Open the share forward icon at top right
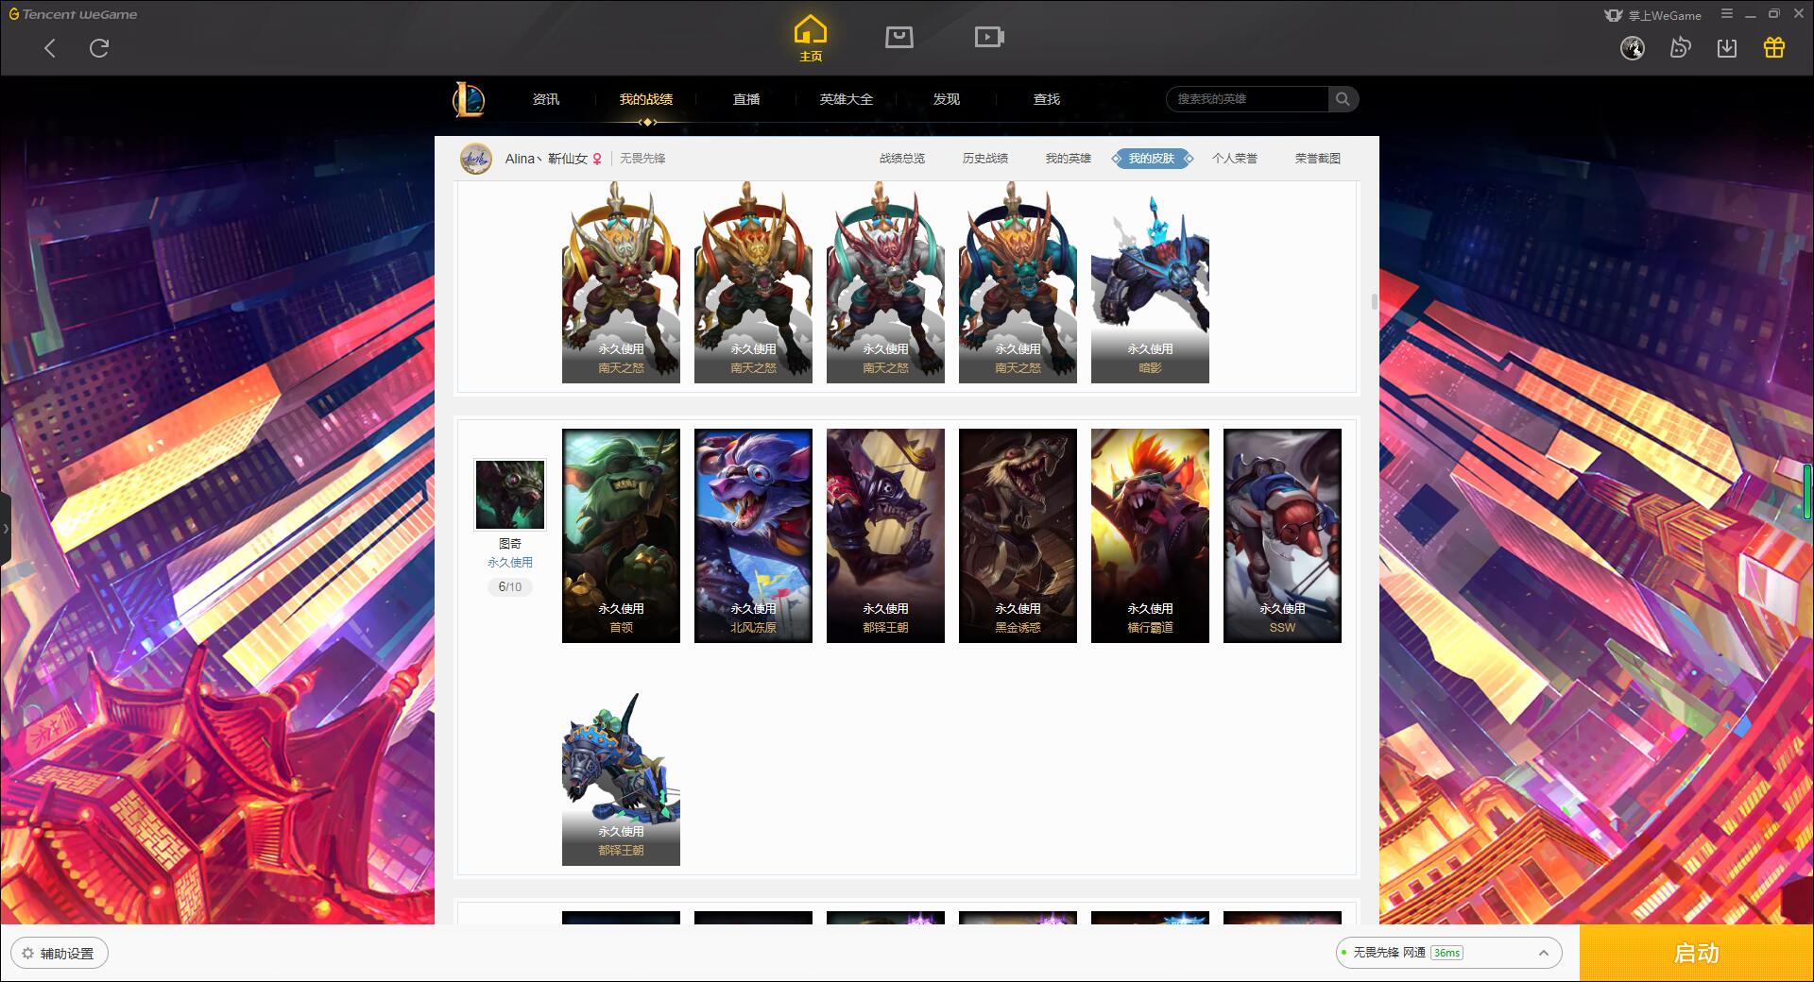 click(x=1680, y=48)
